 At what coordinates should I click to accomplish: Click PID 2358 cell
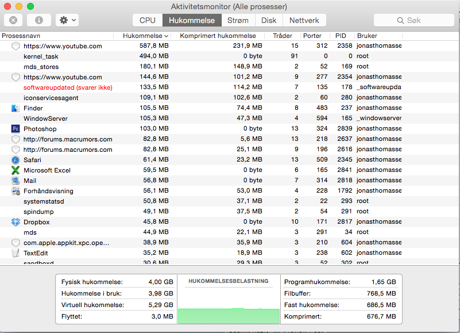pos(345,45)
